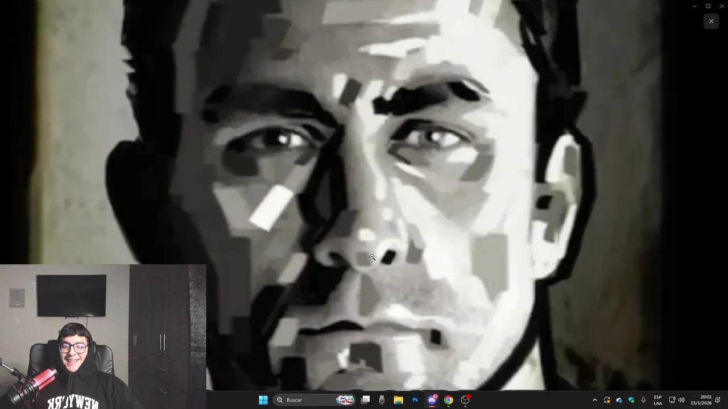Click the microphone in-use tray icon
Viewport: 728px width, 409px height.
click(643, 400)
